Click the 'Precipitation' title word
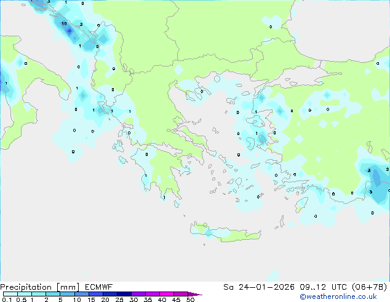390x302 pixels. point(26,287)
